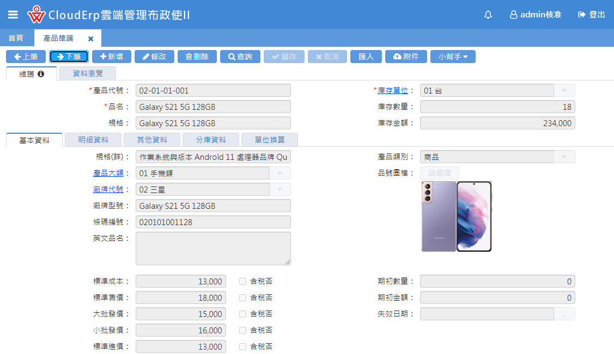Screen dimensions: 614x354
Task: Open notifications bell
Action: [488, 15]
